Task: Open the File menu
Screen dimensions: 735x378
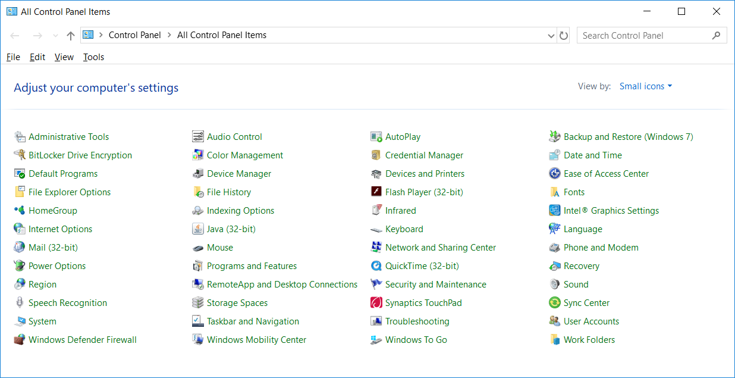Action: pyautogui.click(x=13, y=57)
